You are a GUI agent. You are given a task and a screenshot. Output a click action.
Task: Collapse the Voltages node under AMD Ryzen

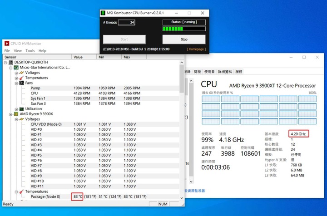[x=16, y=119]
